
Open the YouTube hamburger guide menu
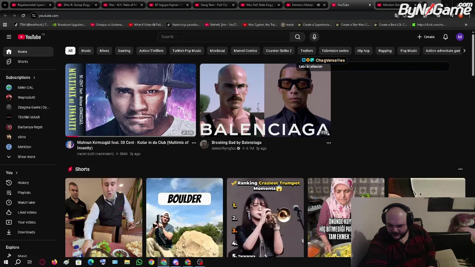[x=9, y=37]
